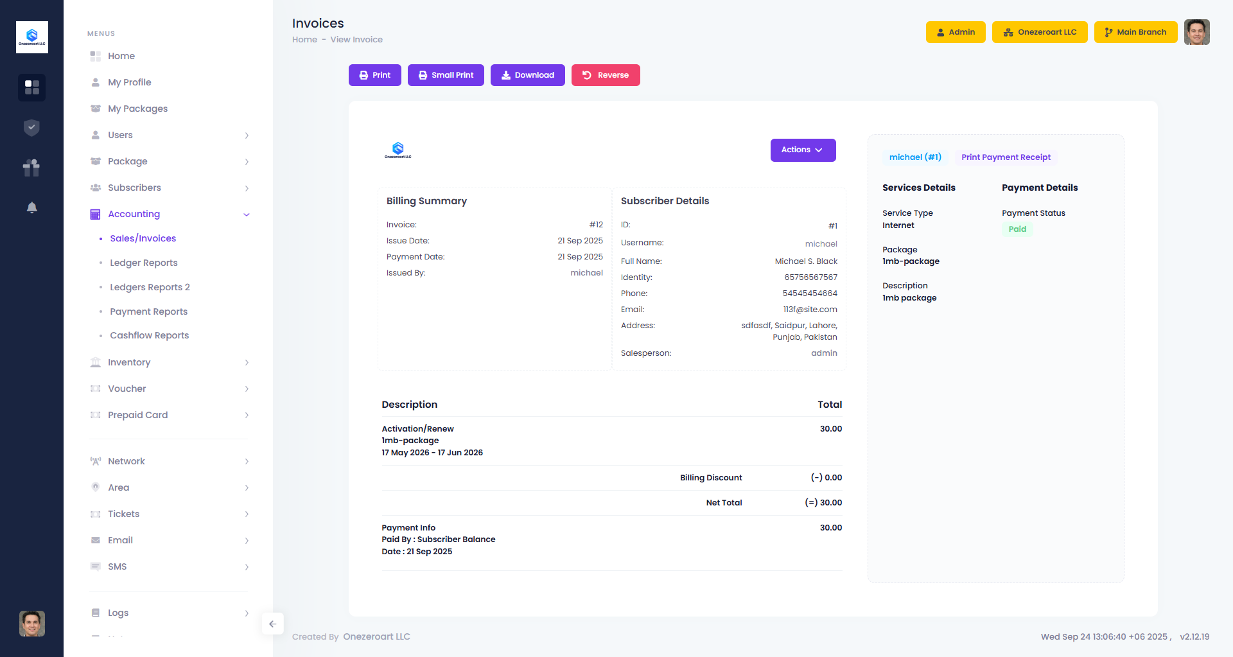Click the Onezeroart LLC logo at top left
1233x657 pixels.
coord(31,37)
